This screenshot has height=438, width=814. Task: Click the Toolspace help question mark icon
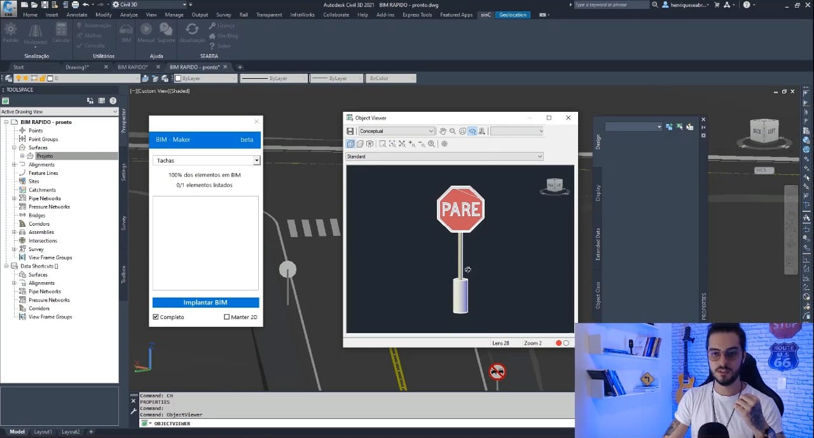click(x=113, y=100)
